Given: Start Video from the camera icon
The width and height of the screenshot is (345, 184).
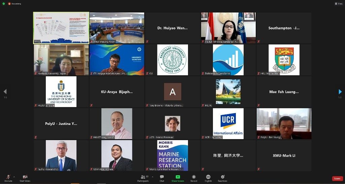Looking at the screenshot, I should (x=25, y=178).
